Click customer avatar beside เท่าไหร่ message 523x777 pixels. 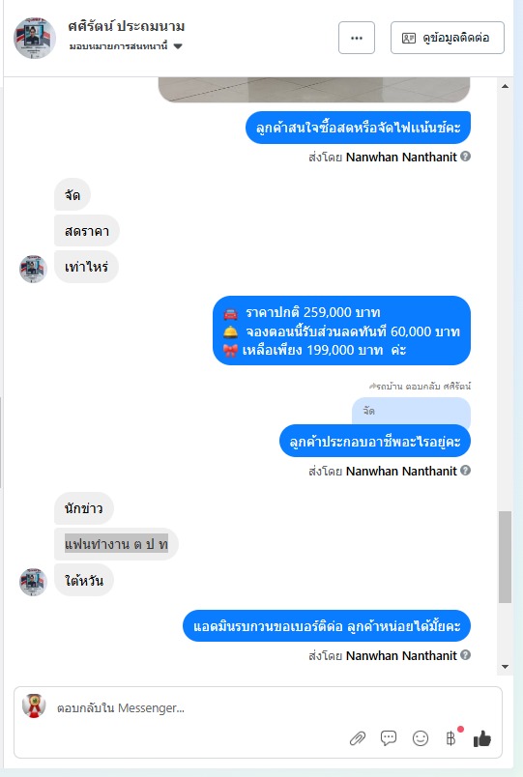33,269
